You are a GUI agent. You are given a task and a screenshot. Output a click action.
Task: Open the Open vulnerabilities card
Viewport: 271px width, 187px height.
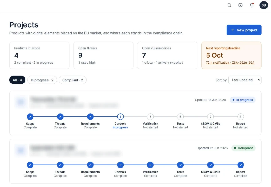(x=167, y=55)
